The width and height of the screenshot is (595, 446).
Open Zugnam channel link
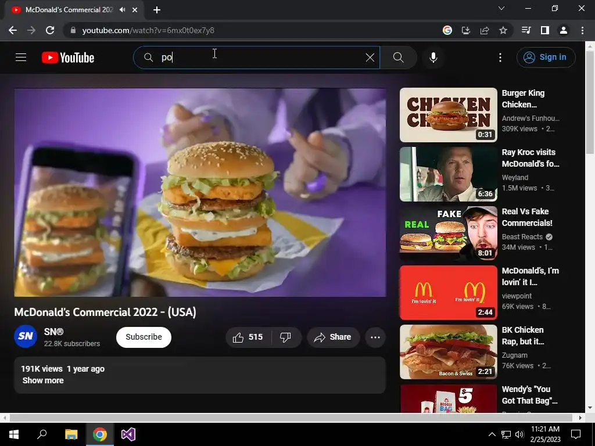[x=515, y=355]
